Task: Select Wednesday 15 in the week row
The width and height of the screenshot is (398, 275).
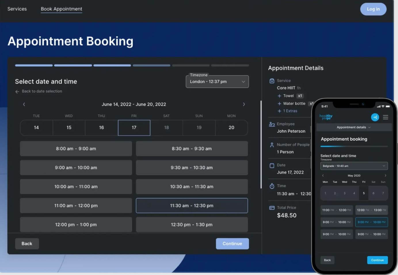Action: click(x=69, y=127)
